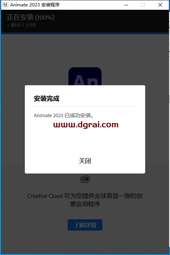
Task: Click the Creative Cloud description text
Action: pyautogui.click(x=85, y=200)
